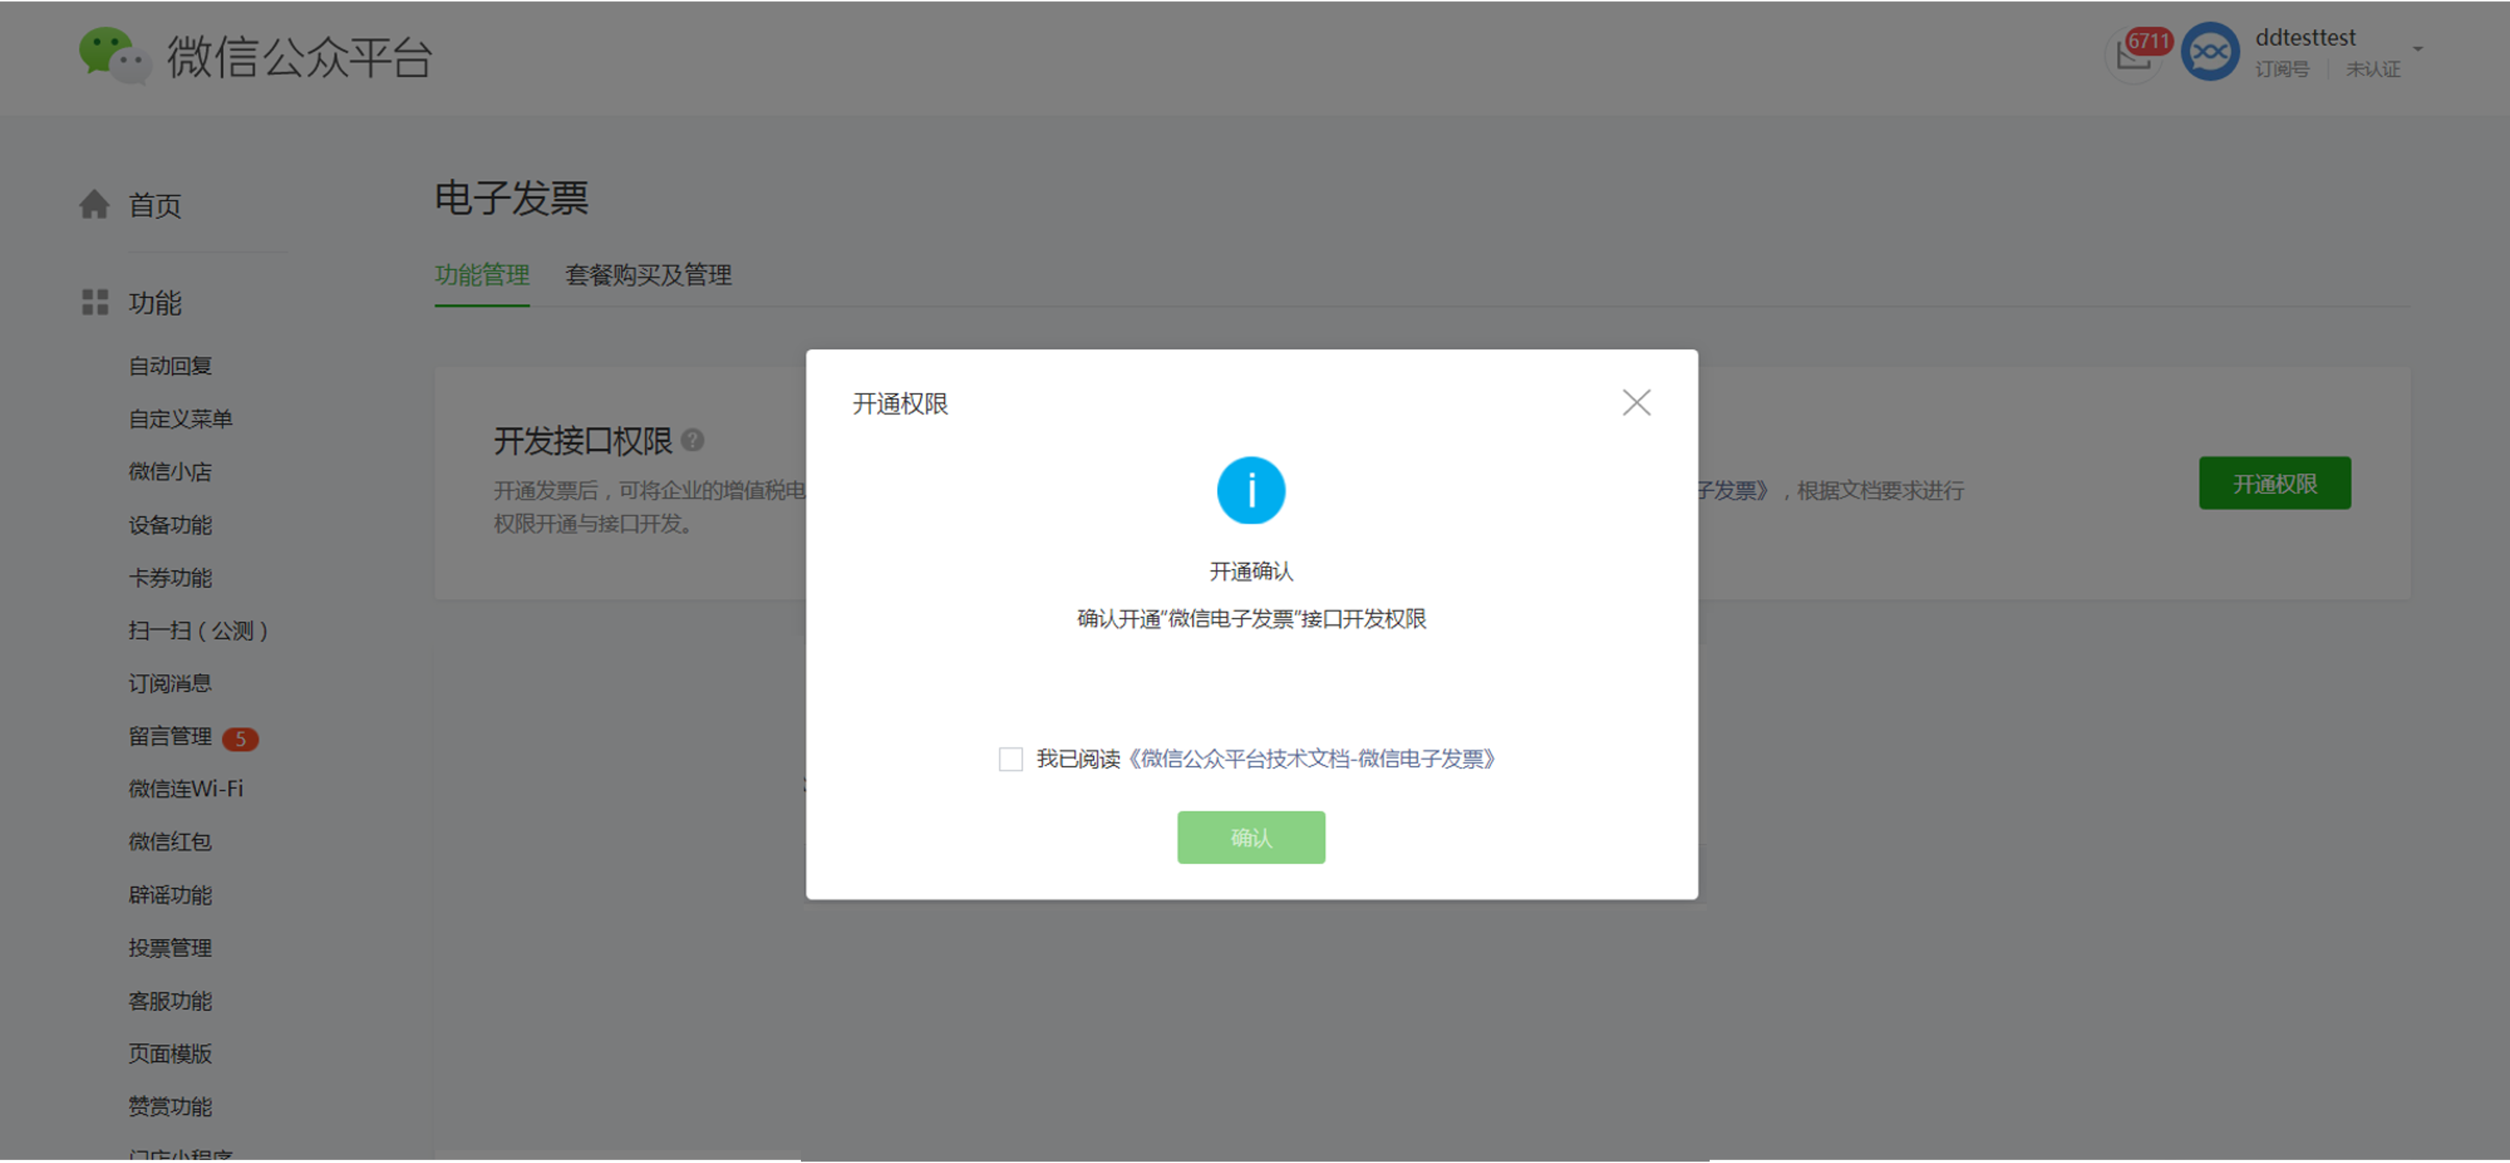Click the ddtesttest account name

point(2305,37)
